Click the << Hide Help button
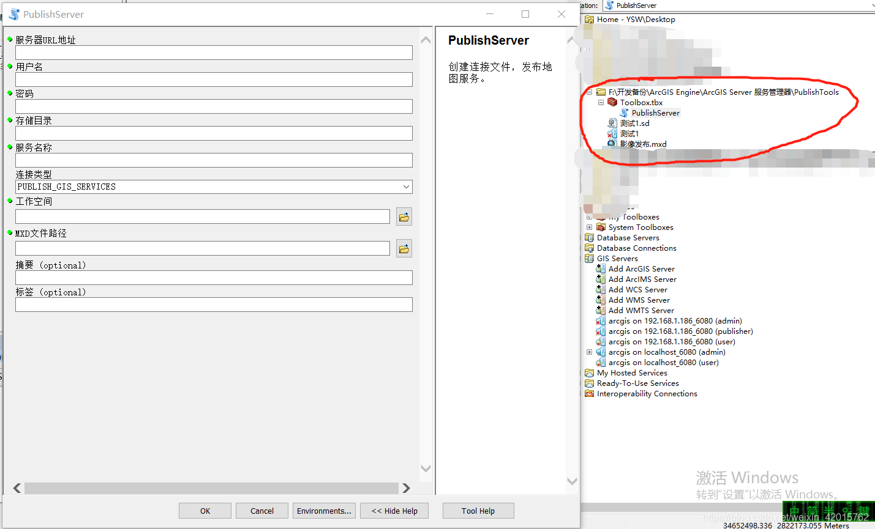The width and height of the screenshot is (875, 529). tap(394, 511)
